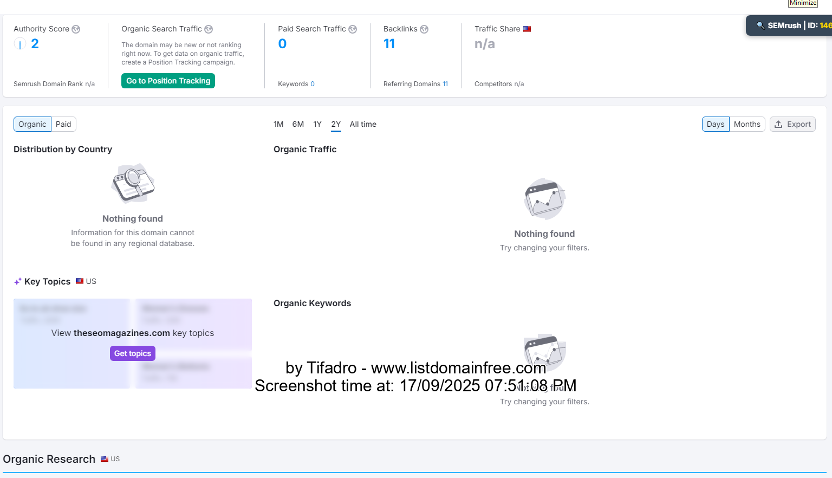Select the 1M time range
832x478 pixels.
point(278,124)
